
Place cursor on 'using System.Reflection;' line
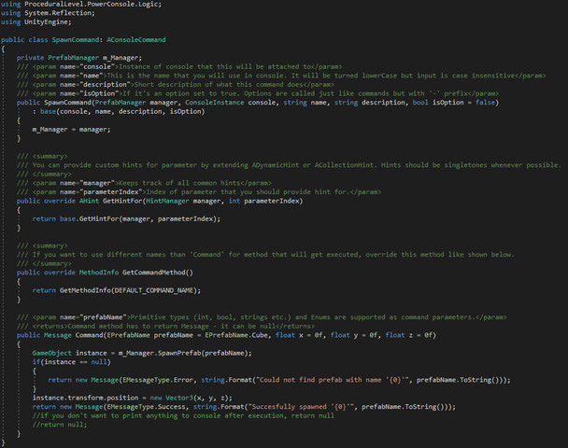[x=48, y=13]
